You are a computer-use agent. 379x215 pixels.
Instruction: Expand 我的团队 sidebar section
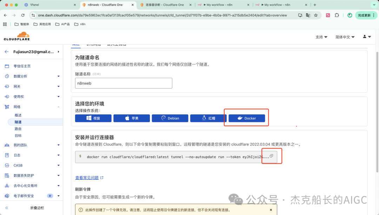[32, 145]
